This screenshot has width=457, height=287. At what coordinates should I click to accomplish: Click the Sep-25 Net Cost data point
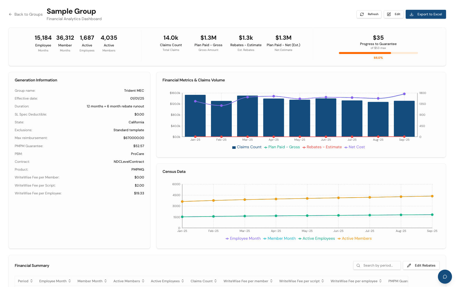[404, 94]
